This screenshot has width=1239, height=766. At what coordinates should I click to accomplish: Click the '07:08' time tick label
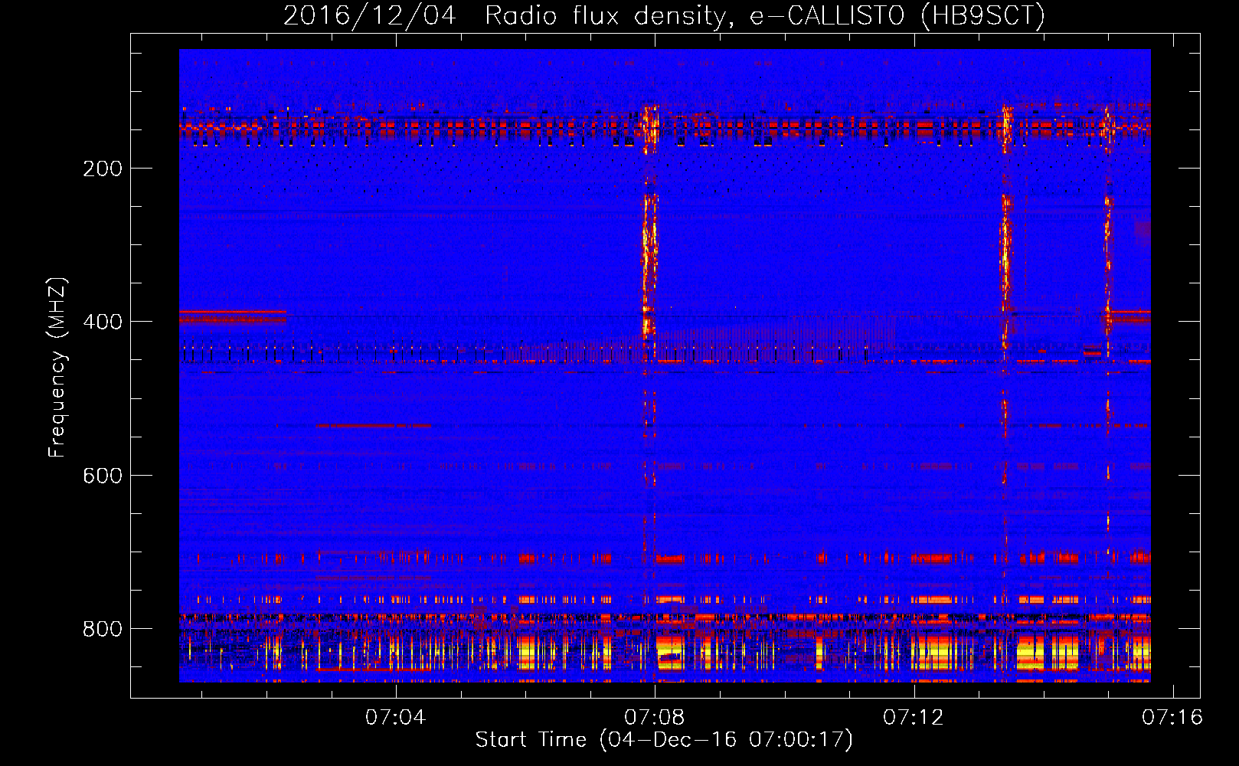click(x=655, y=718)
